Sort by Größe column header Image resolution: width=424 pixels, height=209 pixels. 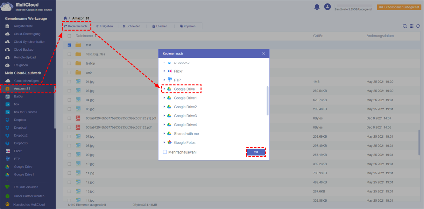pyautogui.click(x=318, y=36)
